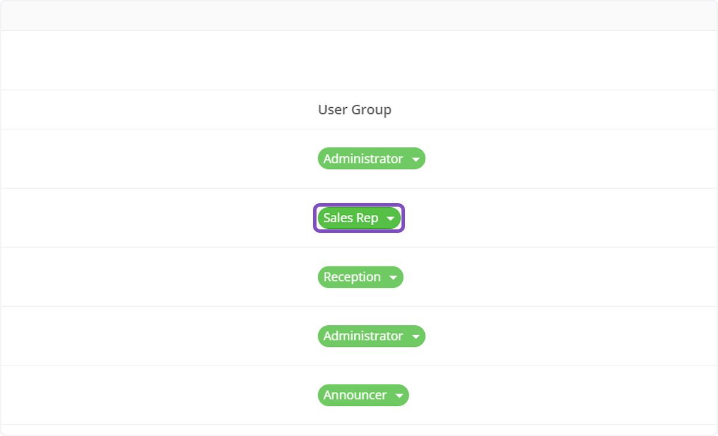
Task: Click the row beneath the Announcer entry
Action: pos(359,429)
